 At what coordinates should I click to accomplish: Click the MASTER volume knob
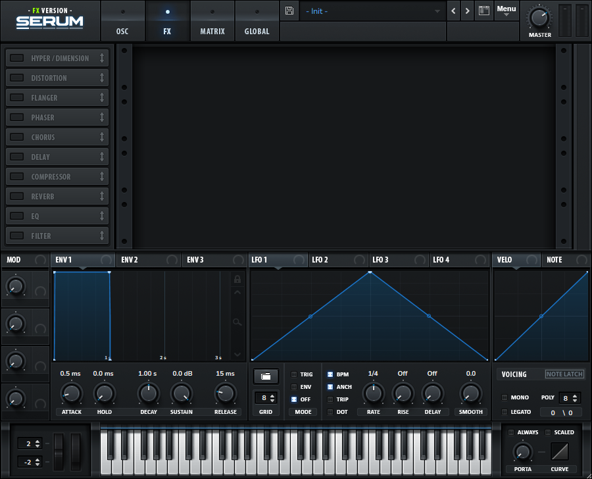539,16
